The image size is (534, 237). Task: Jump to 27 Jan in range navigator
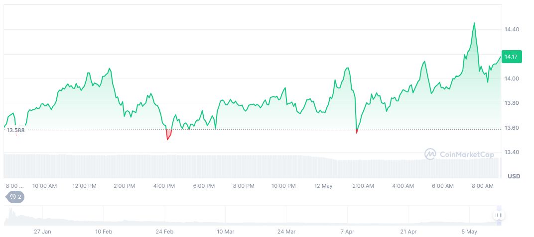(x=43, y=232)
